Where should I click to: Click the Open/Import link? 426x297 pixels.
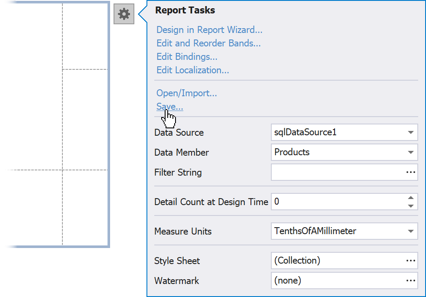coord(186,93)
